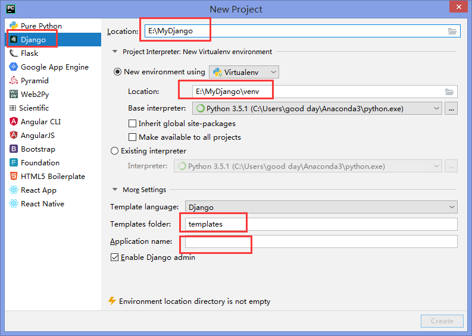
Task: Click the Flask icon in project list
Action: pos(14,54)
